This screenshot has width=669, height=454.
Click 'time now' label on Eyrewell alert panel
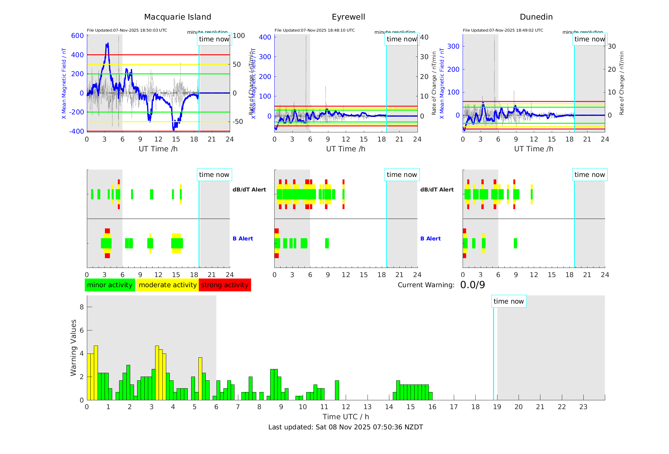[x=402, y=175]
